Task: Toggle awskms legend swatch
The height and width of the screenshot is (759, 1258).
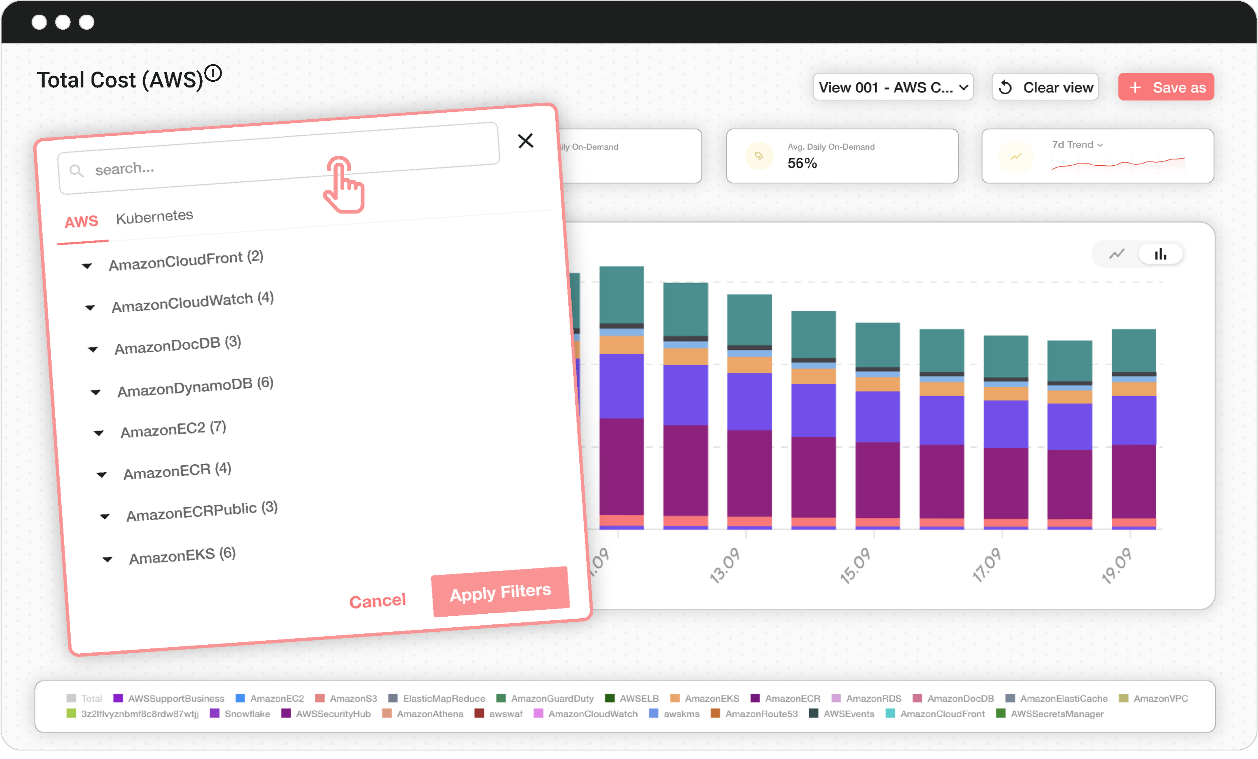Action: pos(654,713)
